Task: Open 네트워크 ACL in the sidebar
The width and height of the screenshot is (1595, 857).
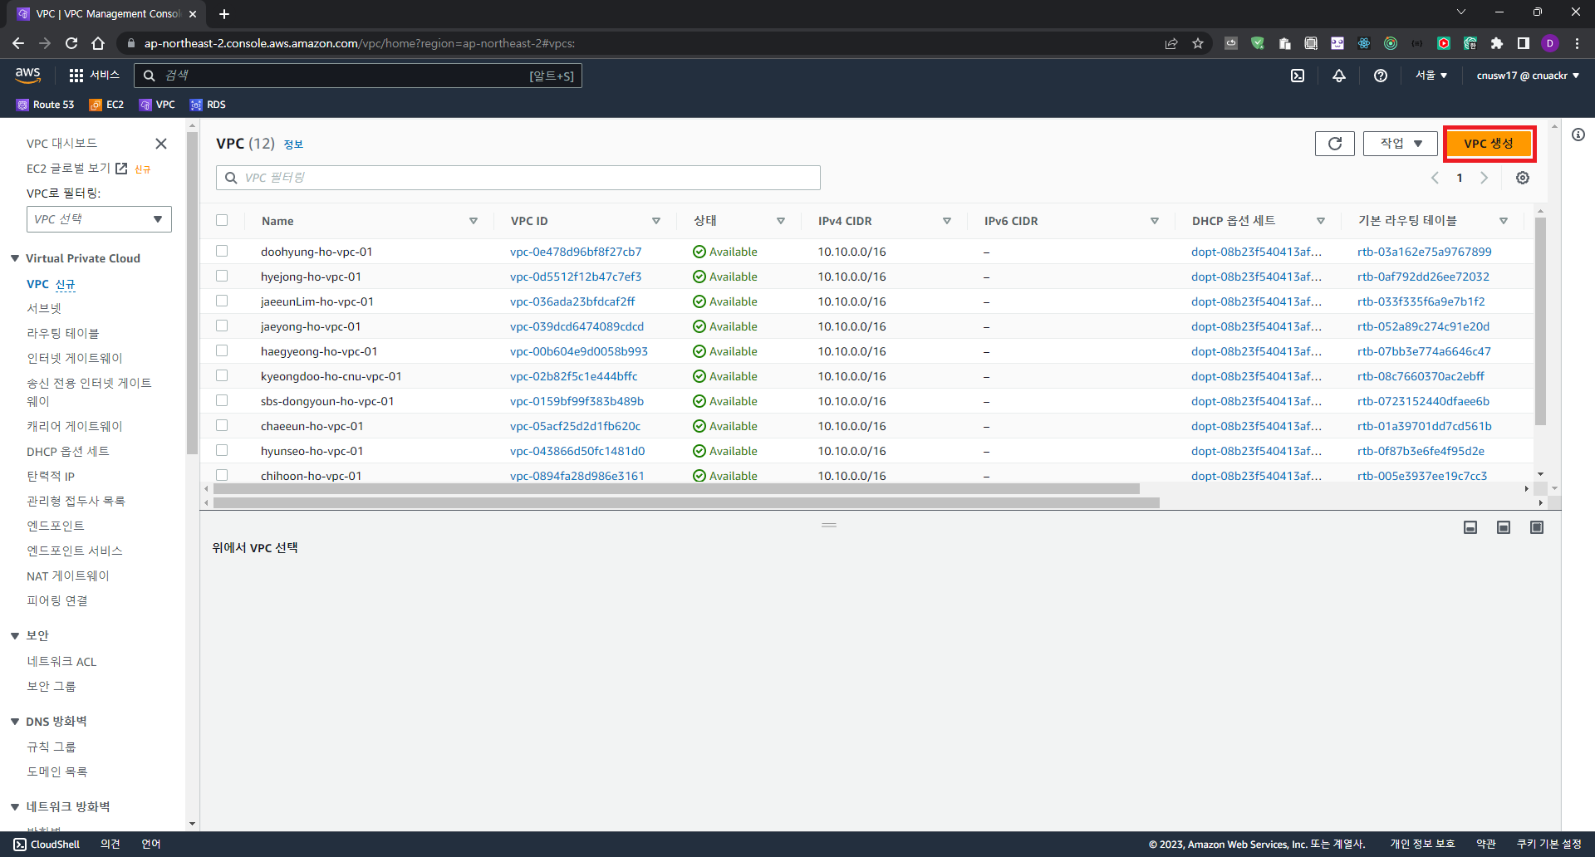Action: coord(61,661)
